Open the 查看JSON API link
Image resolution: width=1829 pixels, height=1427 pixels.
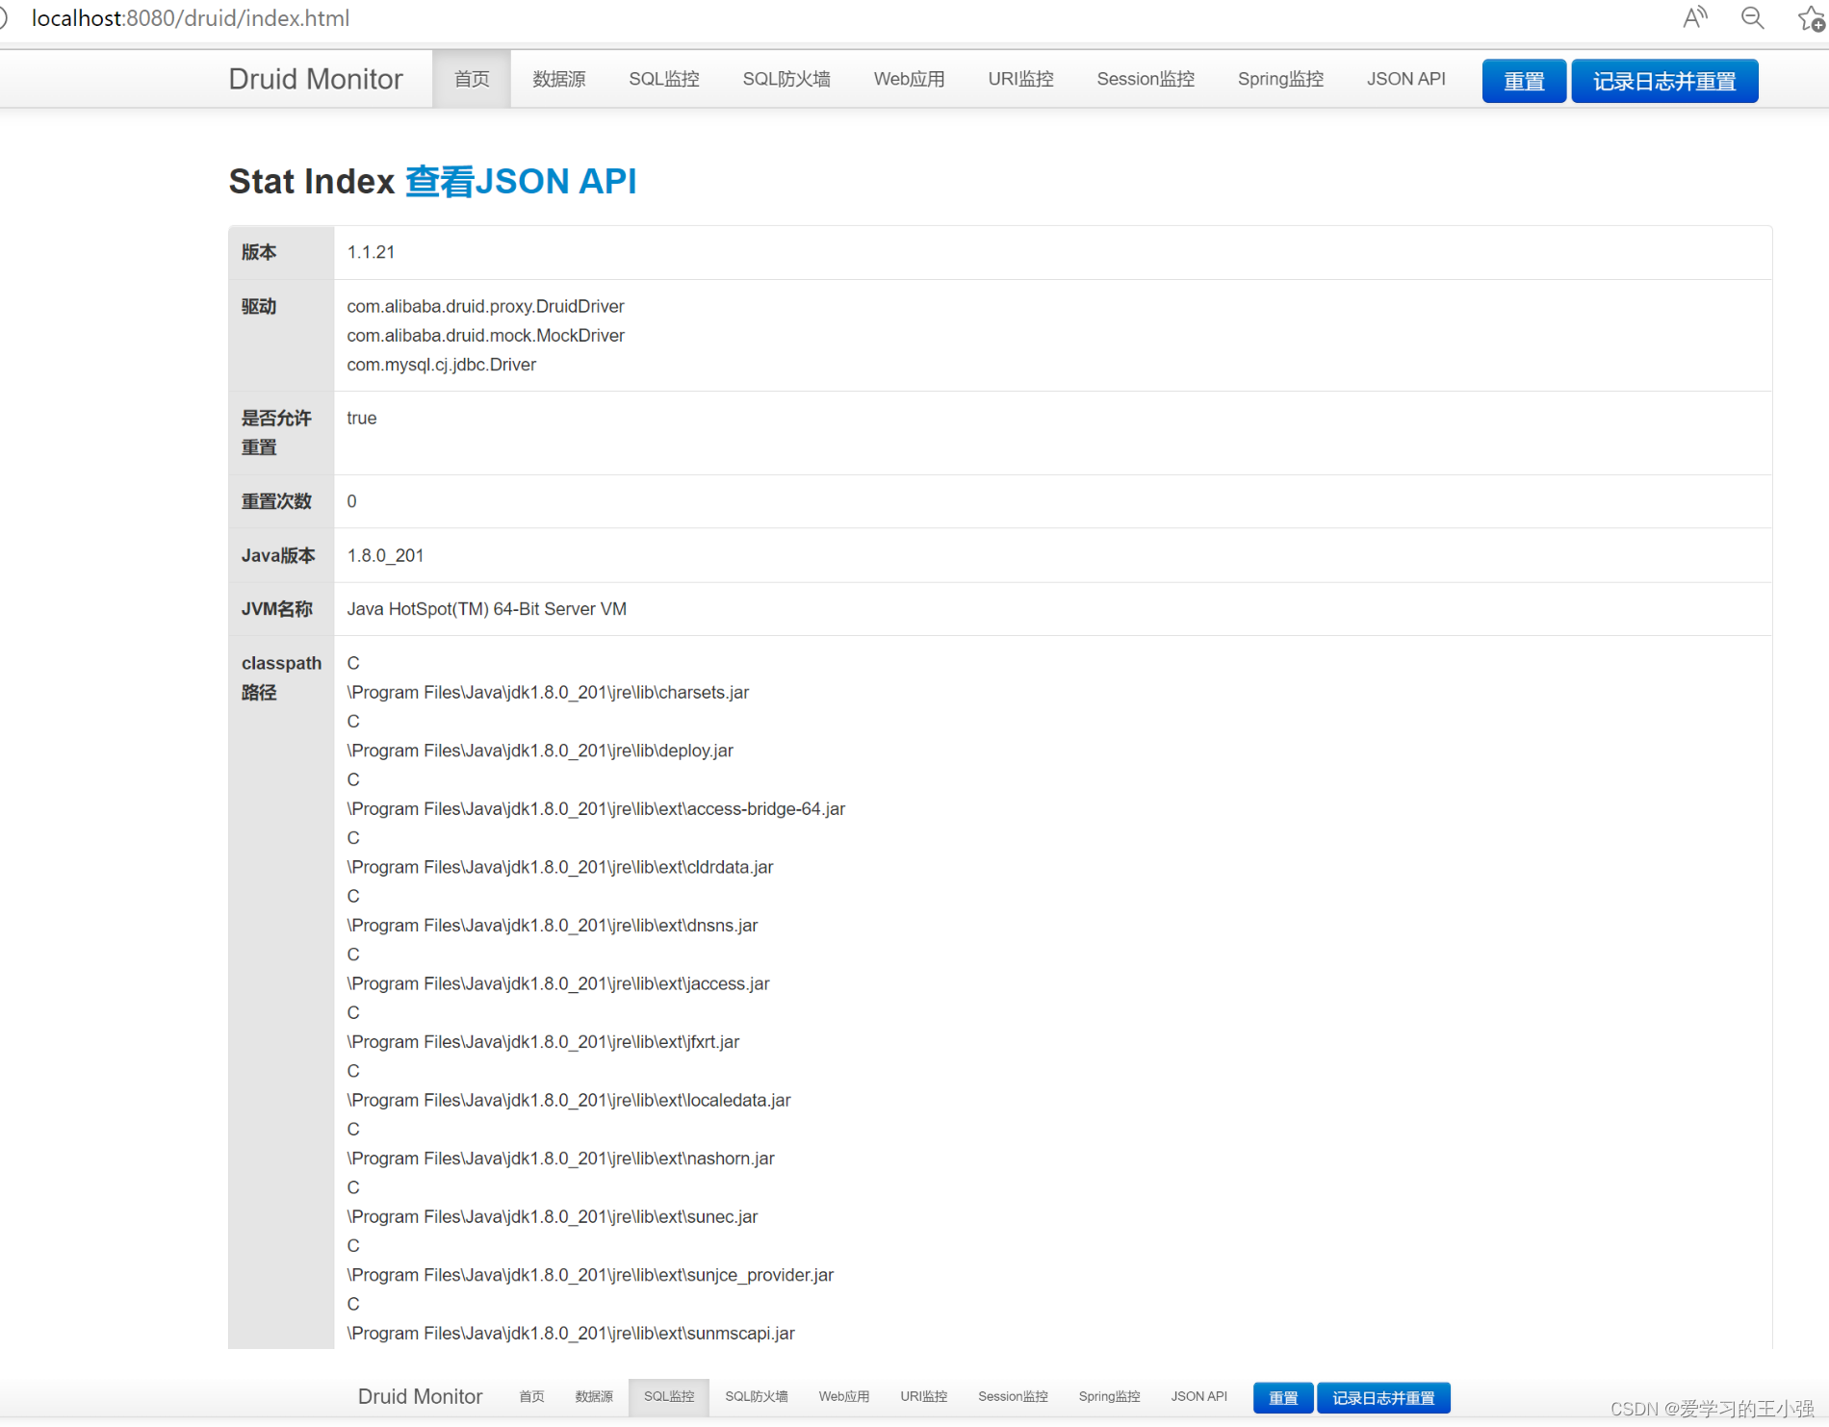(x=521, y=181)
